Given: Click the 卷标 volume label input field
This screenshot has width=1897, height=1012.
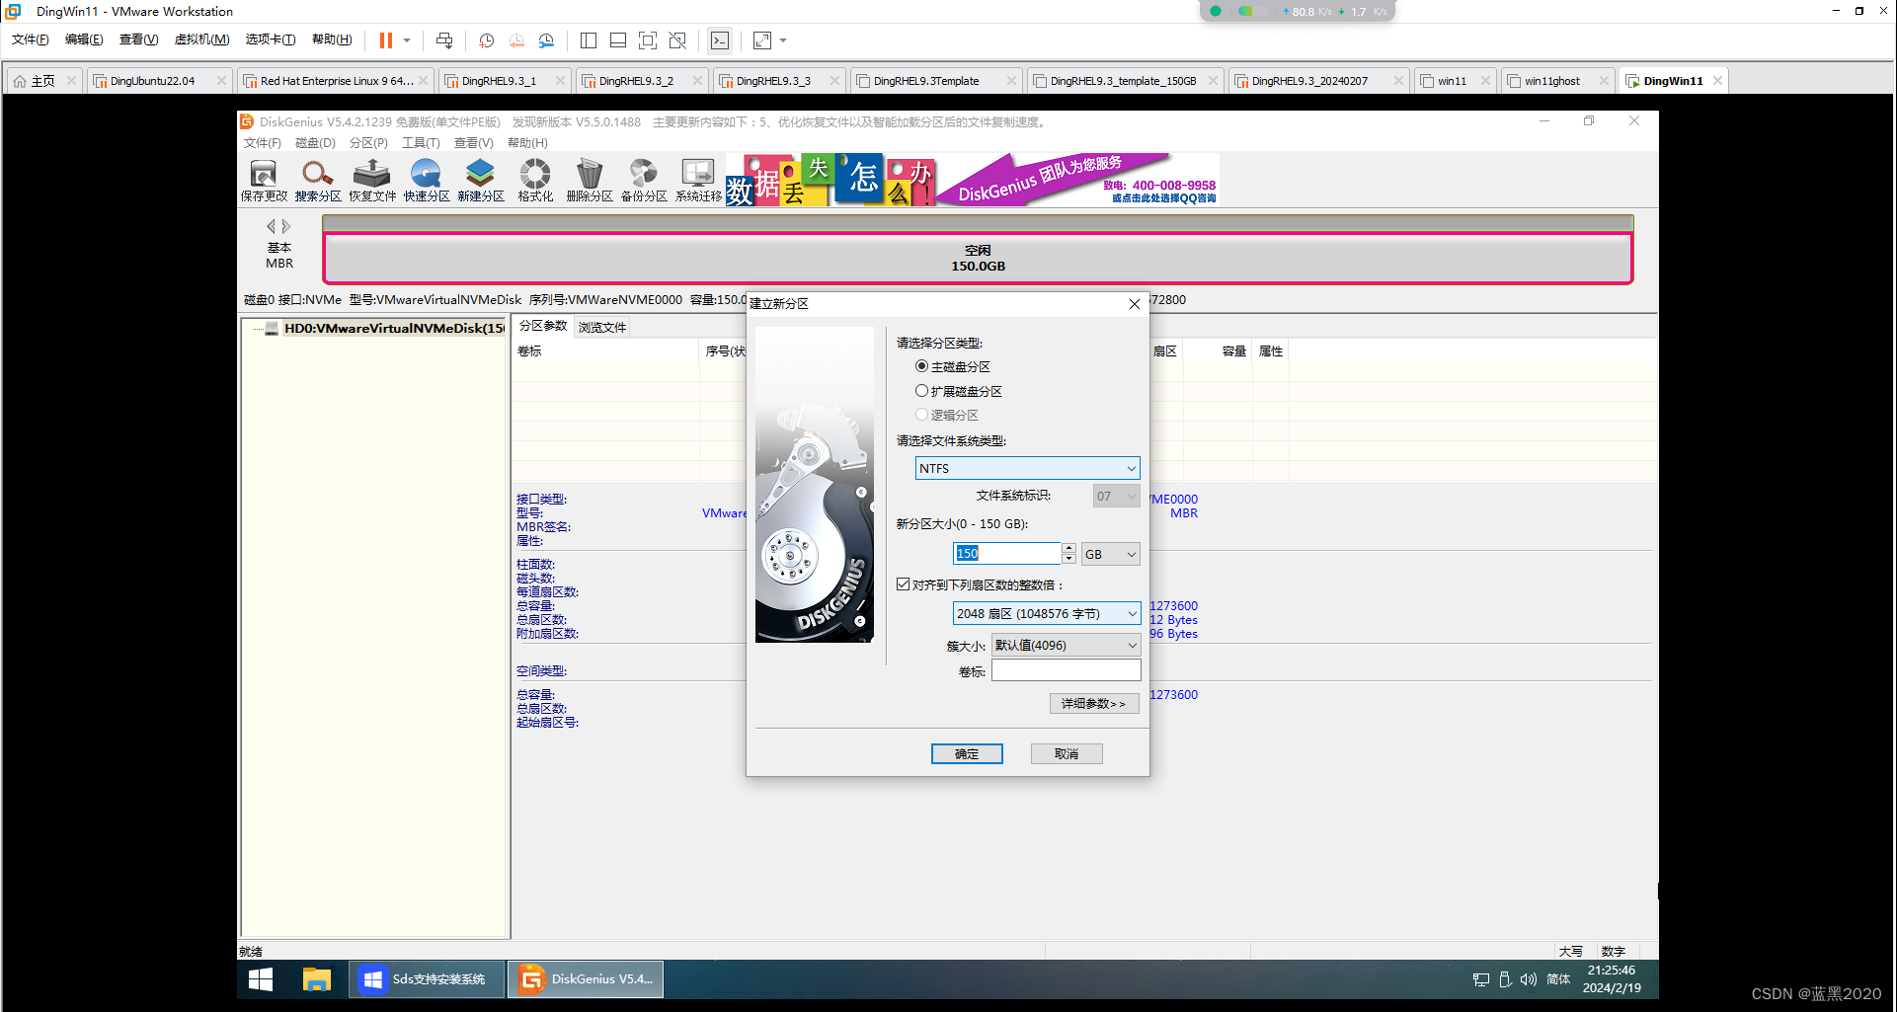Looking at the screenshot, I should pyautogui.click(x=1066, y=670).
